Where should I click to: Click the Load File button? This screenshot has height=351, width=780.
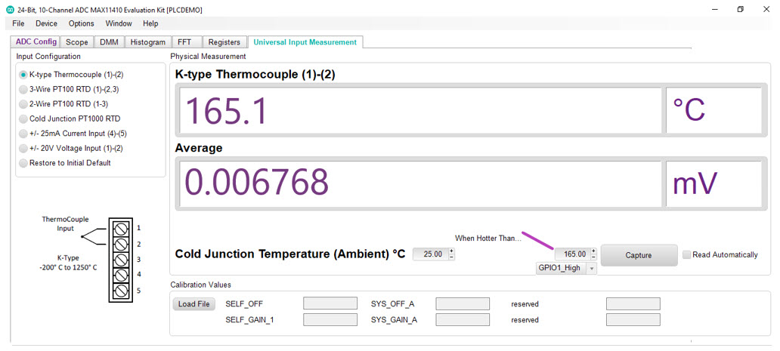pyautogui.click(x=194, y=304)
